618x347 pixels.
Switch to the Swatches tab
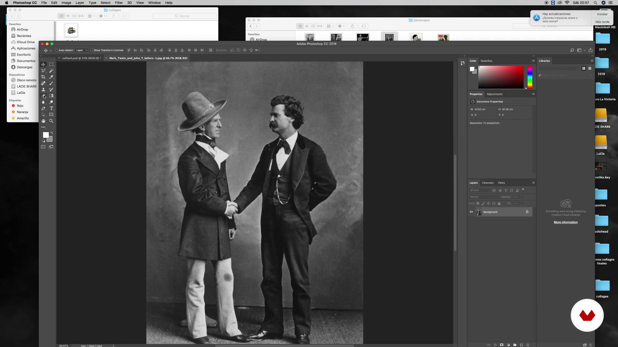point(486,61)
